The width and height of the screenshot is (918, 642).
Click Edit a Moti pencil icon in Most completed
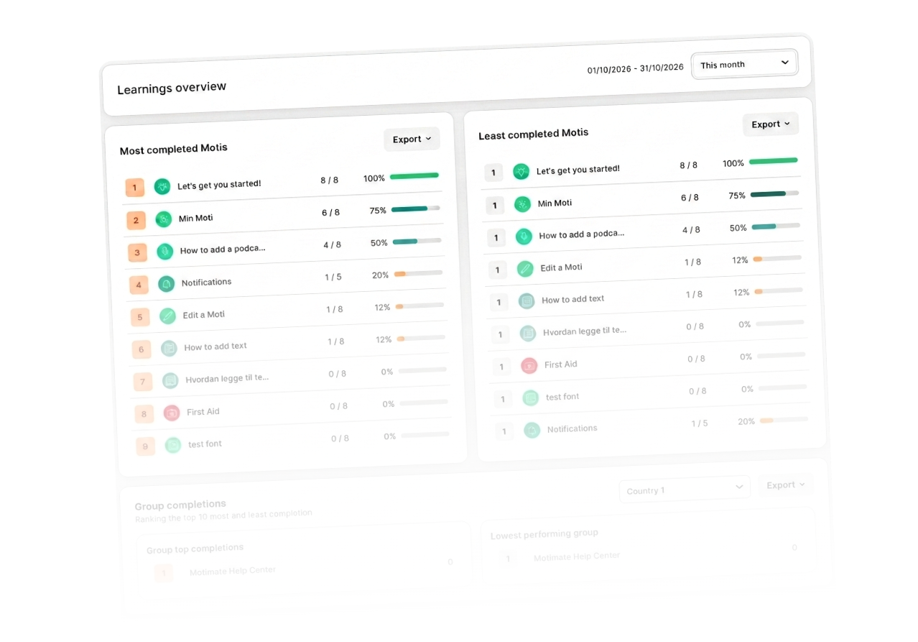coord(167,316)
